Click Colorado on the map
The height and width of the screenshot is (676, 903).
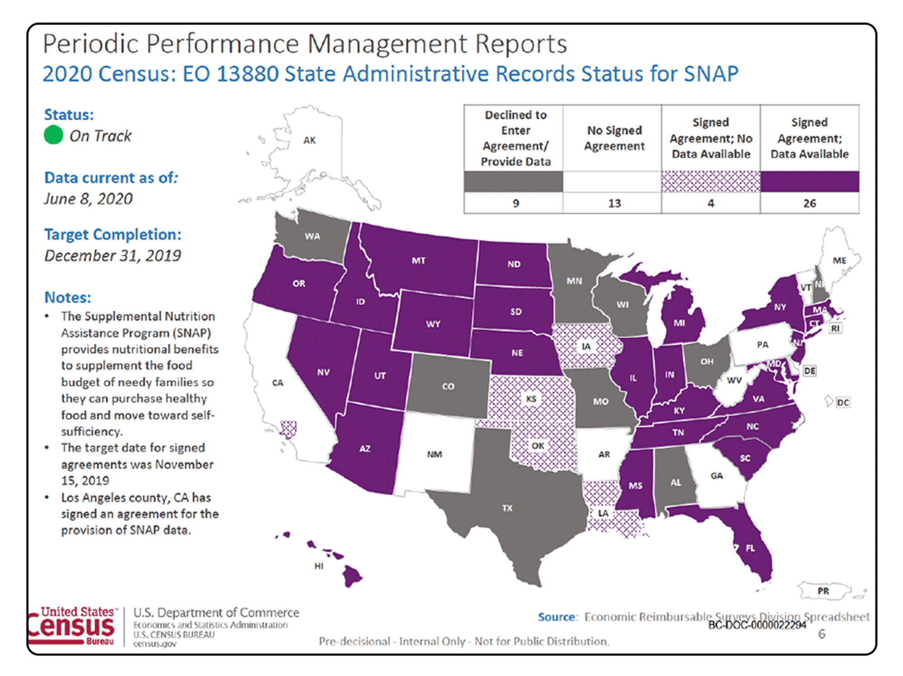coord(448,386)
